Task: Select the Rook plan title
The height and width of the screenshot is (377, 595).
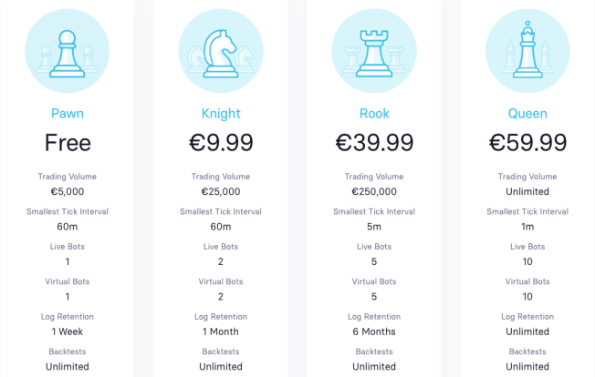Action: coord(374,113)
